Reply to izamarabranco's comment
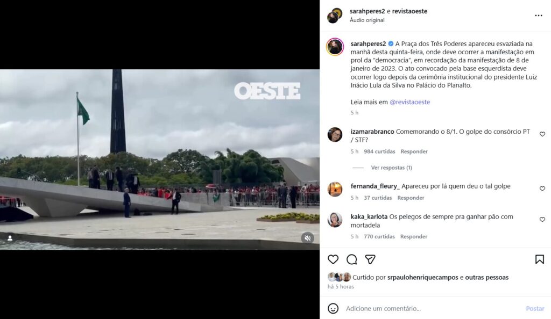The image size is (551, 319). (x=414, y=151)
